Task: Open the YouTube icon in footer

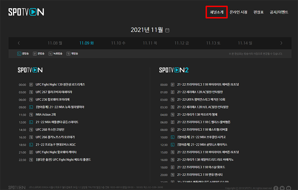Action: [x=289, y=188]
